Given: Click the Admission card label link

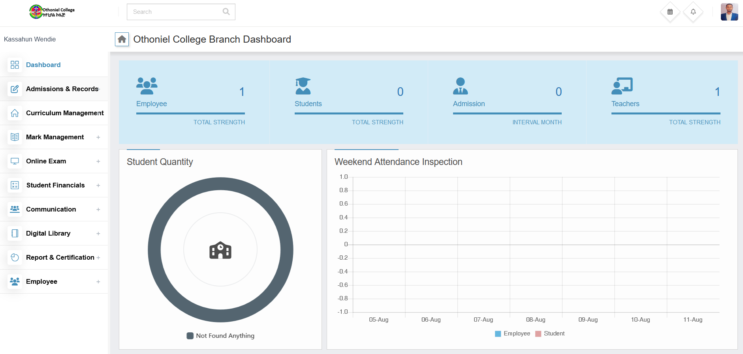Looking at the screenshot, I should tap(468, 104).
